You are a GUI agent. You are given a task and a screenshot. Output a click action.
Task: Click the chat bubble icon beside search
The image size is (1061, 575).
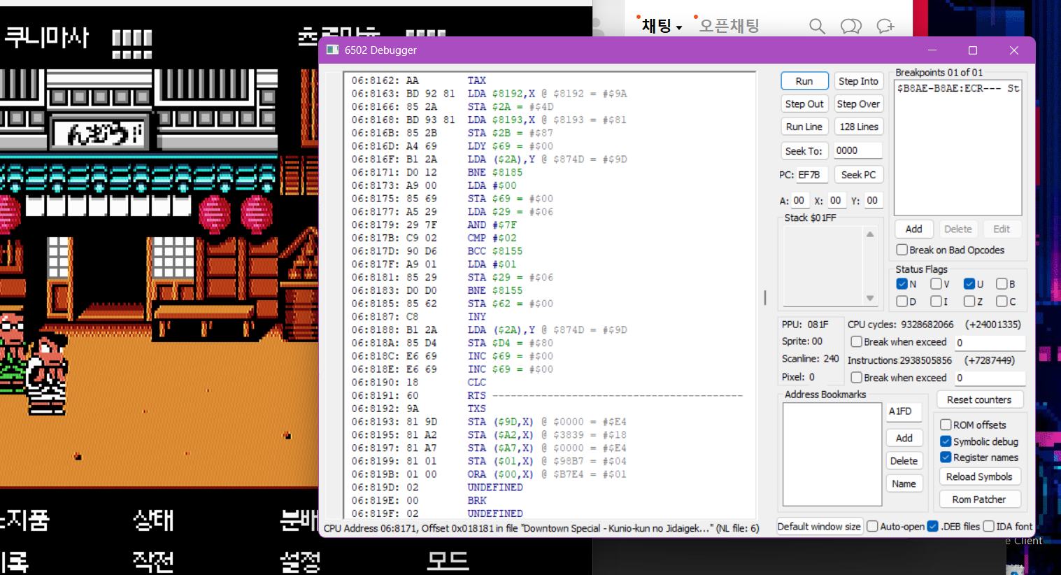tap(851, 26)
